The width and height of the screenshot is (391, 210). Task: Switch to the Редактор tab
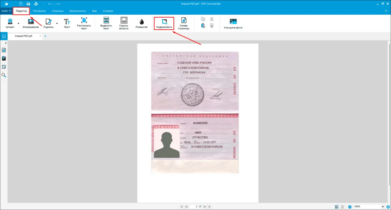[22, 11]
